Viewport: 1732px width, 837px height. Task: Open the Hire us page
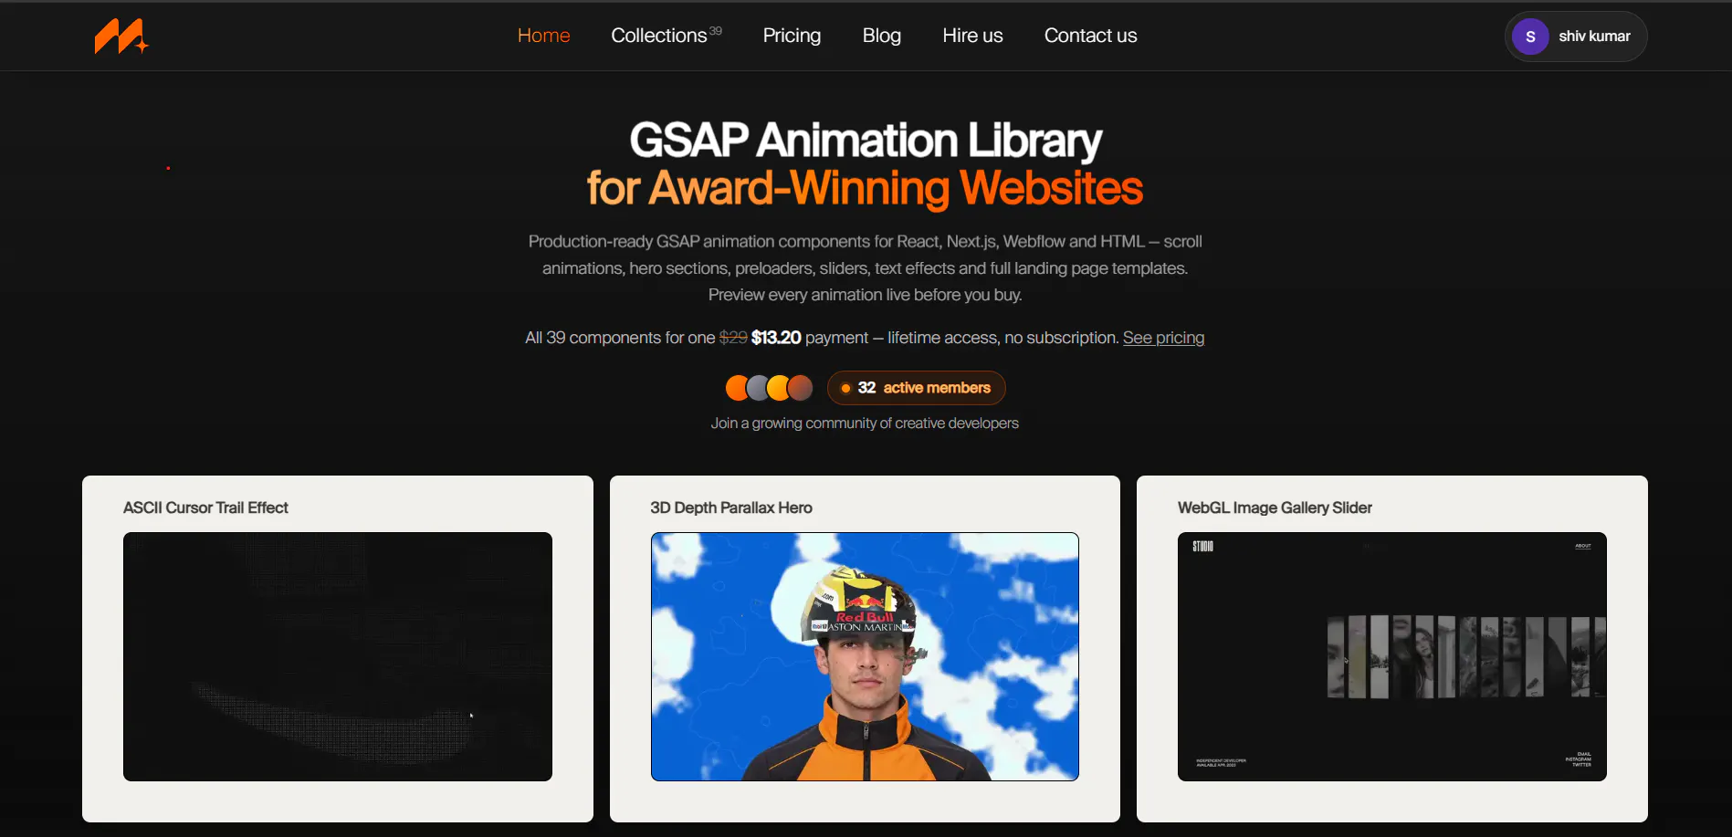point(972,36)
